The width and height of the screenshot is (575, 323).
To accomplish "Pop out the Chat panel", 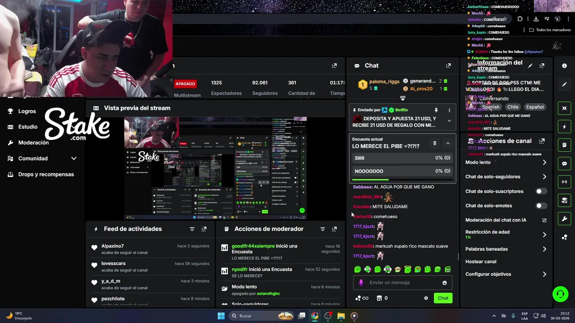I will 448,65.
